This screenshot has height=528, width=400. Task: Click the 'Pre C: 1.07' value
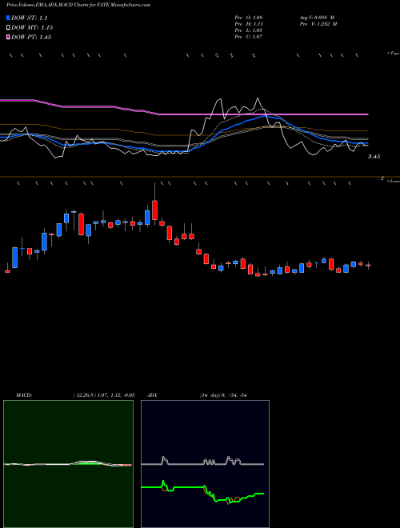[x=249, y=37]
